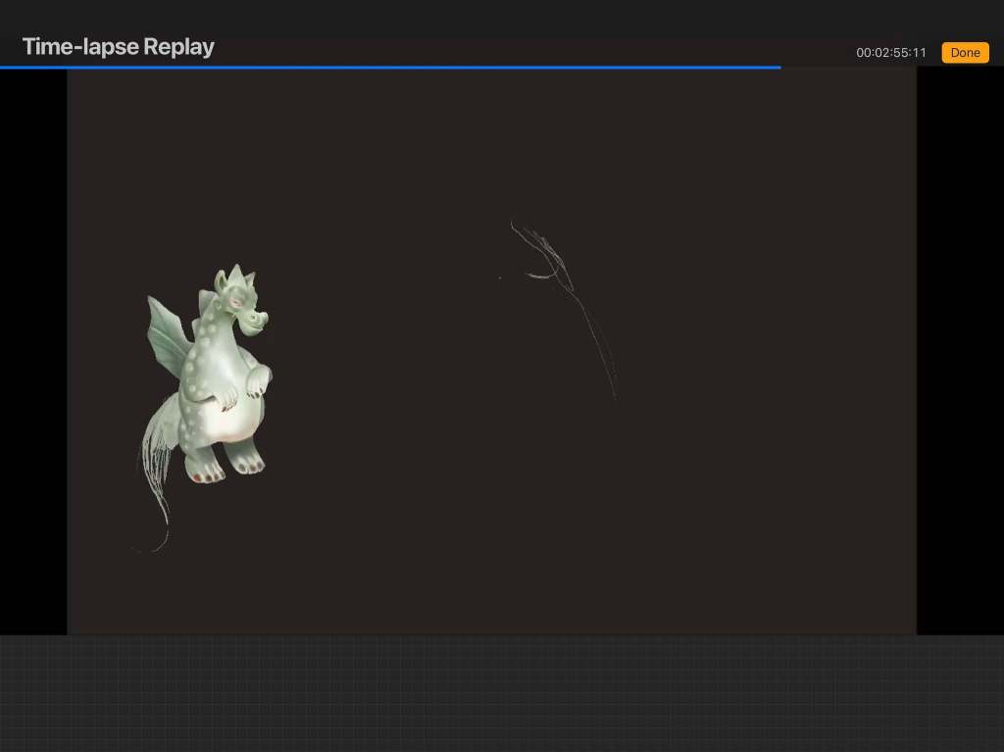This screenshot has width=1004, height=752.
Task: Click the 00:02:55:11 timestamp
Action: tap(890, 53)
